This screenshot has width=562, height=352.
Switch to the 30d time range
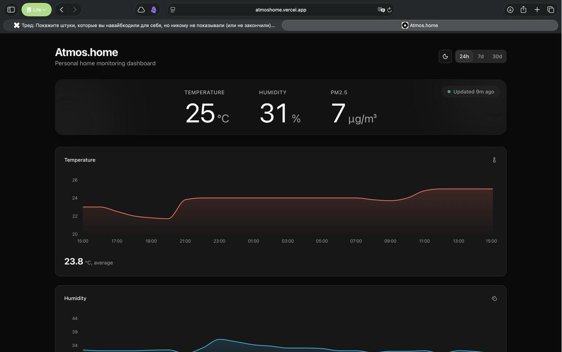click(497, 57)
